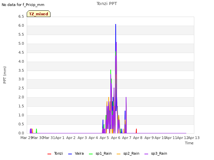Click the Apr 2 x-axis tick label
The width and height of the screenshot is (214, 160).
(71, 138)
